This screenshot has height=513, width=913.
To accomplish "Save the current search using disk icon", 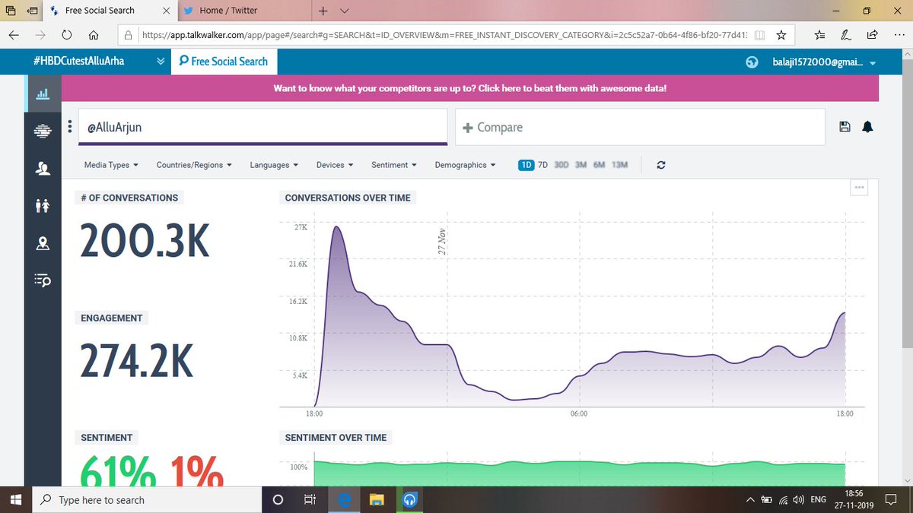I will [x=845, y=127].
